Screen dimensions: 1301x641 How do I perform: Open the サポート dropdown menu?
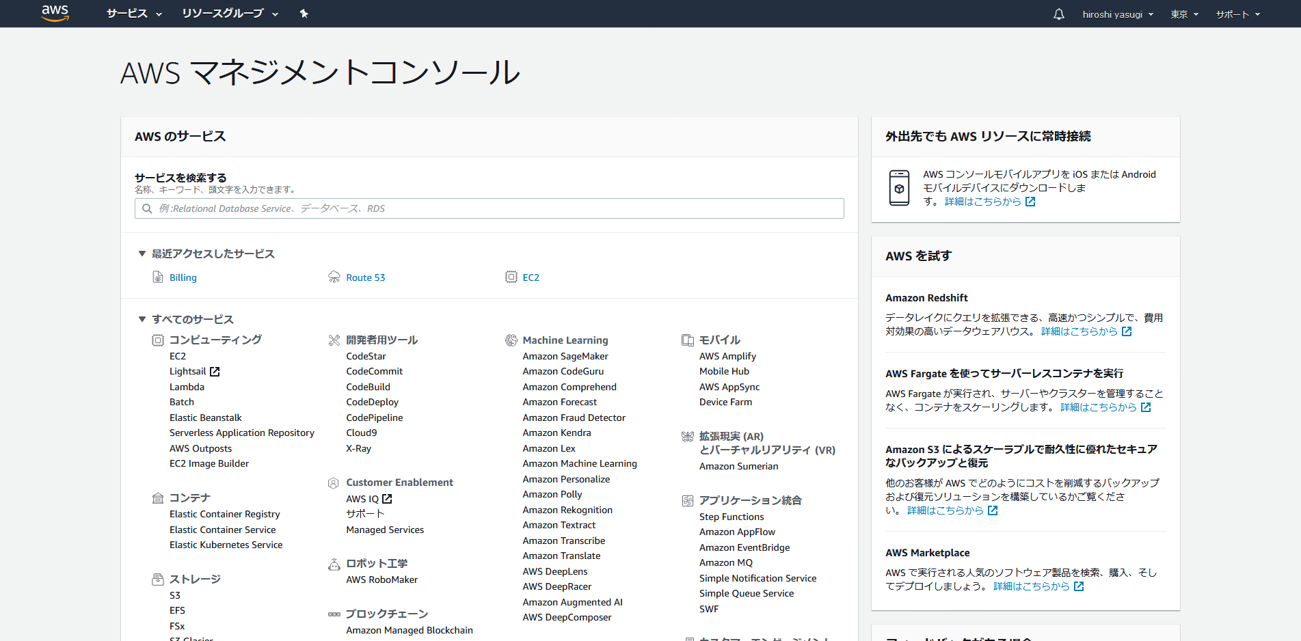1237,14
